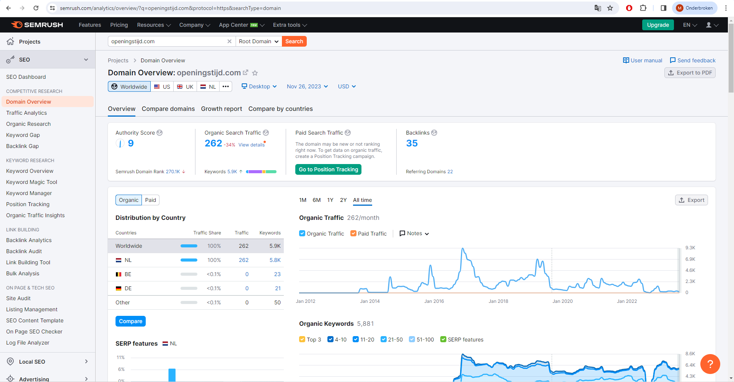The height and width of the screenshot is (382, 734).
Task: Click the blue Compare button
Action: click(x=130, y=321)
